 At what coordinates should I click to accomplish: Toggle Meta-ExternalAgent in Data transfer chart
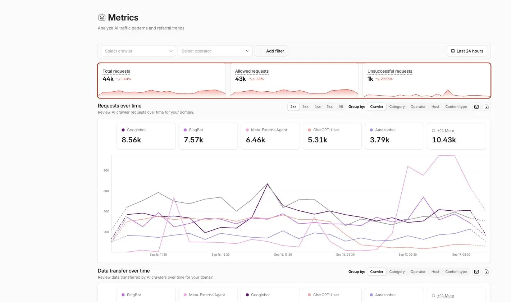click(208, 295)
